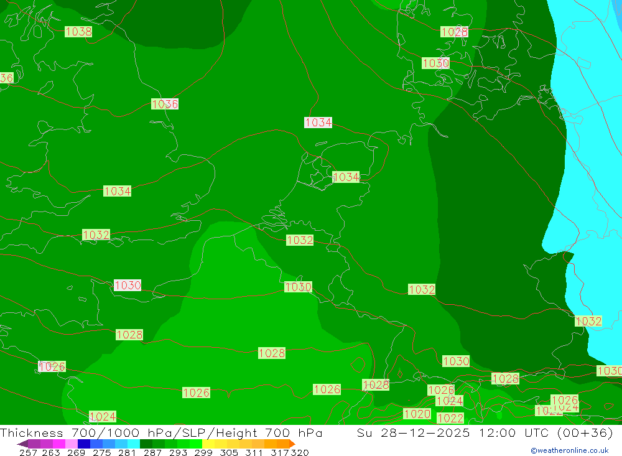Screen dimensions: 622x456
Task: Click the full 1036 isobar label
Action: [x=165, y=104]
